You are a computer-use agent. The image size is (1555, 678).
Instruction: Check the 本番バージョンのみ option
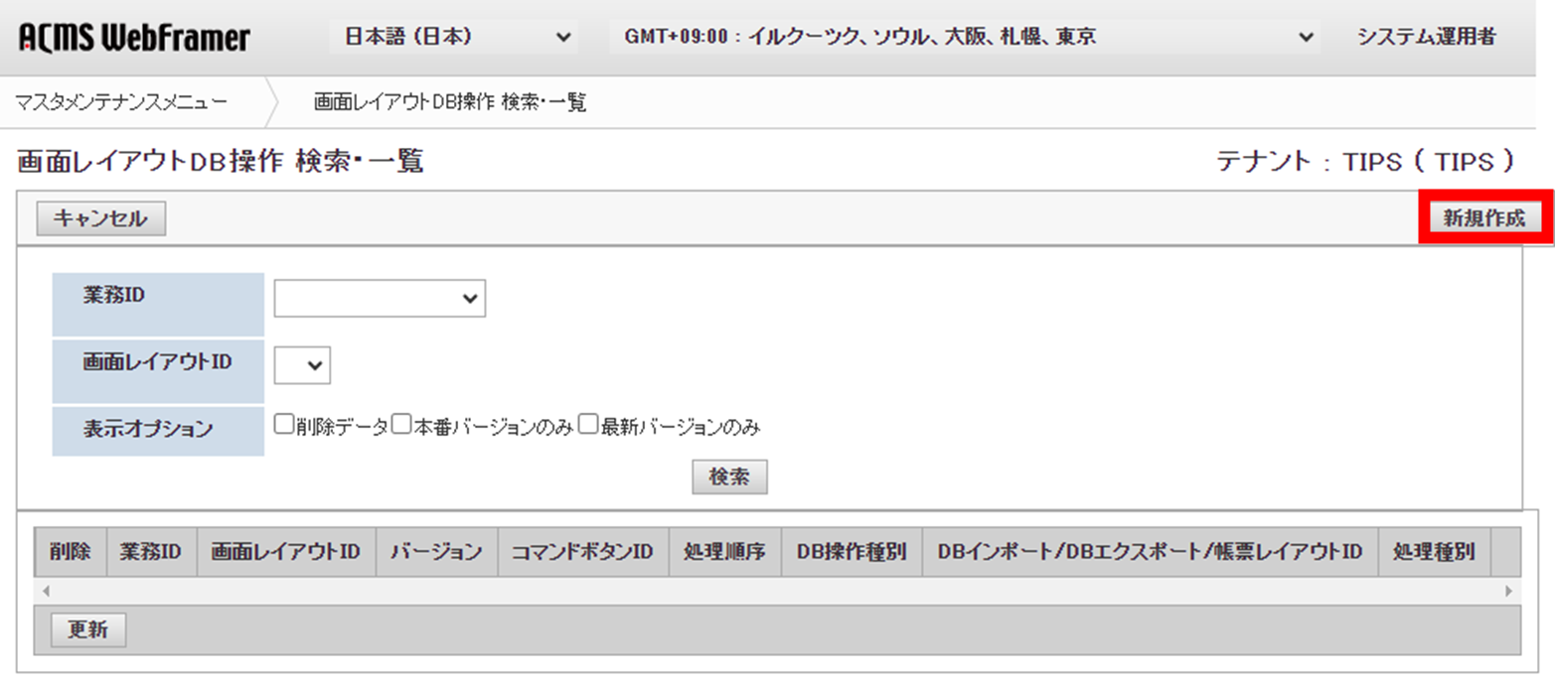point(401,423)
